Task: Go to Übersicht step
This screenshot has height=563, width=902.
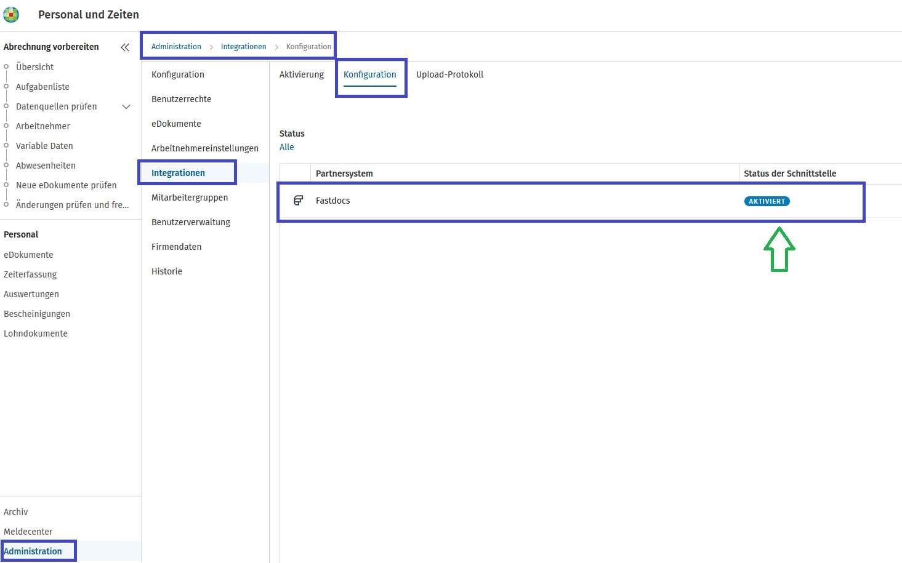Action: tap(34, 67)
